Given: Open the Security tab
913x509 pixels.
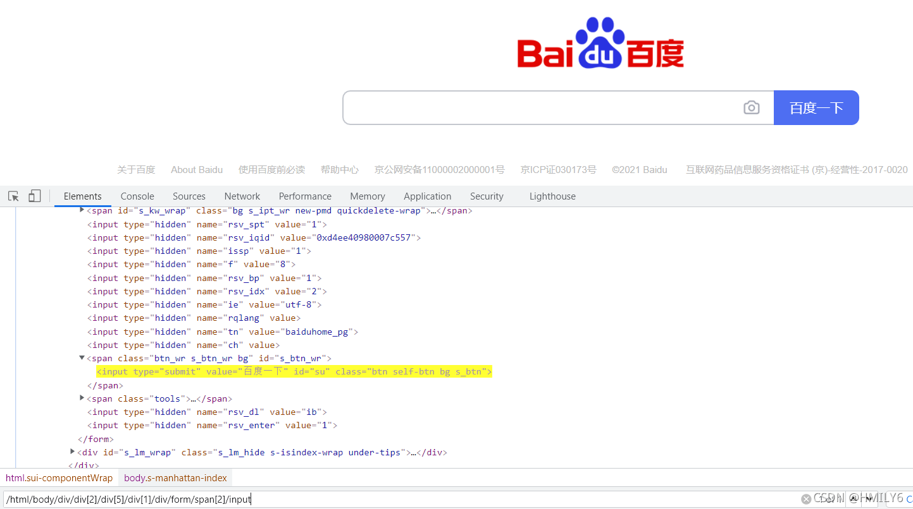Looking at the screenshot, I should [487, 196].
